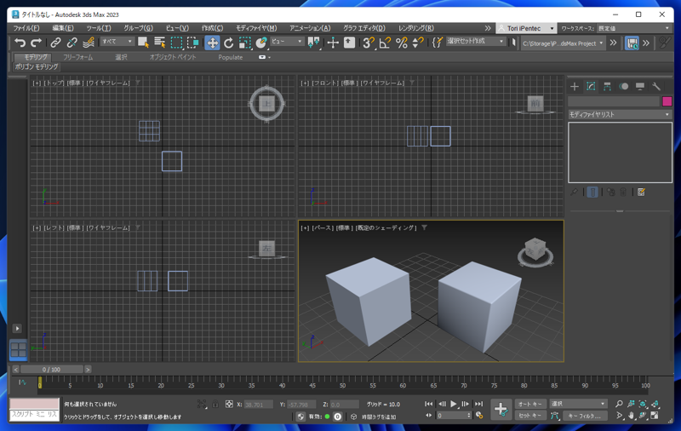The width and height of the screenshot is (681, 431).
Task: Toggle the Spinner Snap button
Action: click(x=418, y=43)
